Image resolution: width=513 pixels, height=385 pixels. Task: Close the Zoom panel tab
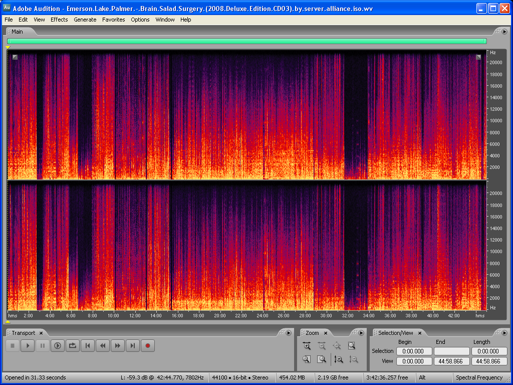326,333
